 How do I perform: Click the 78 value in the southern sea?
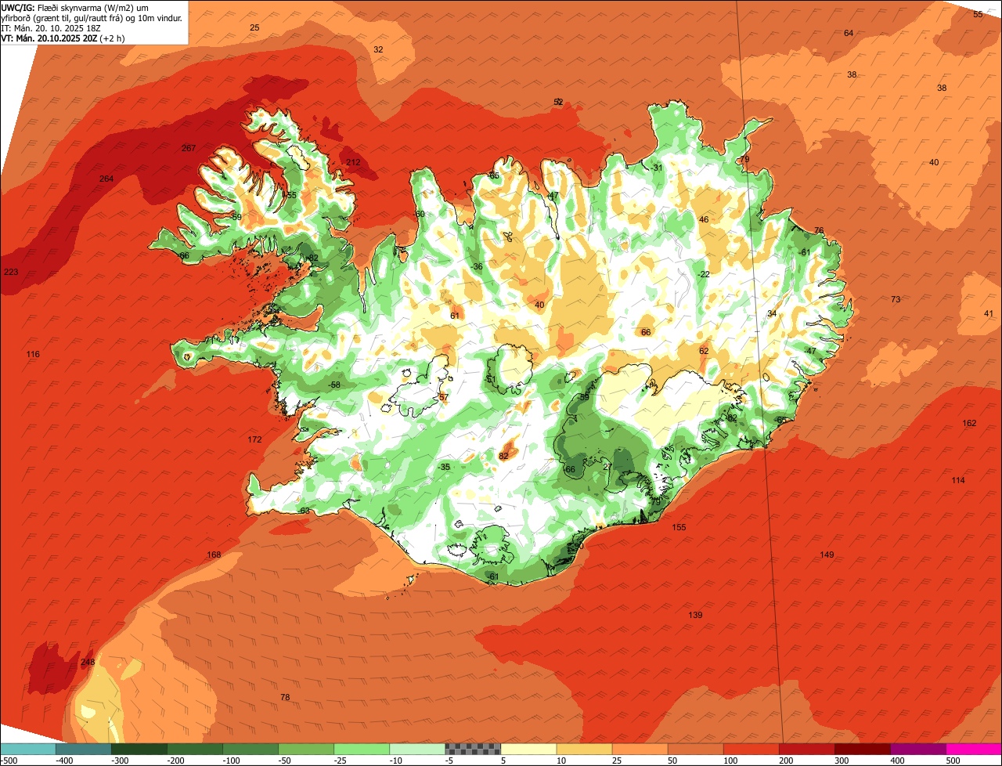tap(285, 697)
